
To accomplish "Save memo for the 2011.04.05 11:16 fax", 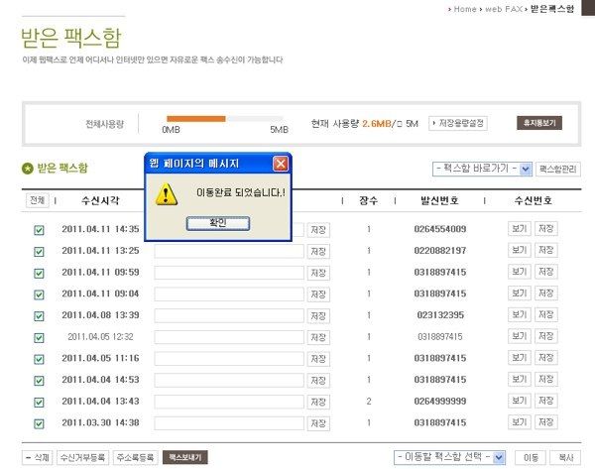I will (x=318, y=359).
